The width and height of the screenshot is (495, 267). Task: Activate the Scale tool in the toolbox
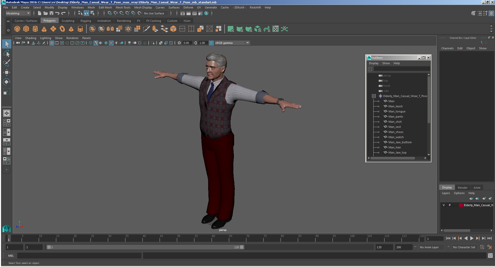tap(7, 91)
